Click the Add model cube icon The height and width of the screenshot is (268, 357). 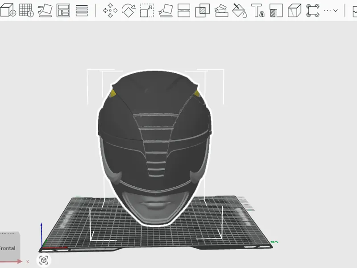pyautogui.click(x=8, y=10)
